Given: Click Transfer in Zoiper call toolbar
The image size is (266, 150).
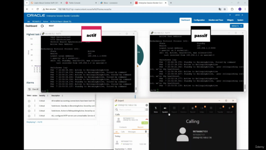Looking at the screenshot, I should [220, 110].
